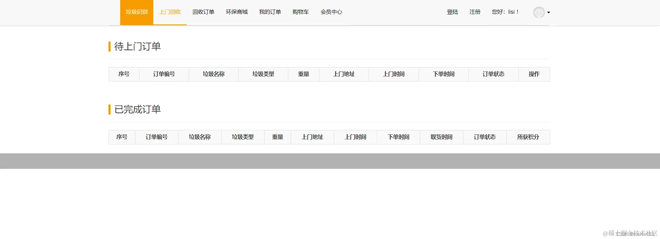This screenshot has height=239, width=660.
Task: Open the 垃圾识别 nav tab
Action: (137, 12)
